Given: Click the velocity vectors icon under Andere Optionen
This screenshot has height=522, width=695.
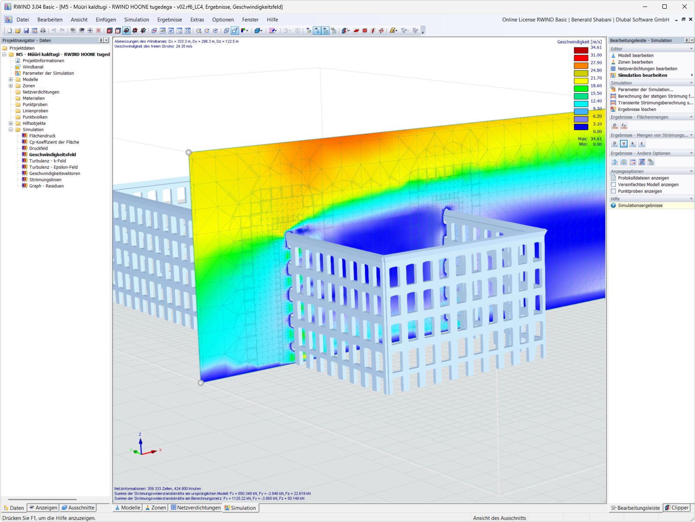Looking at the screenshot, I should pos(615,162).
